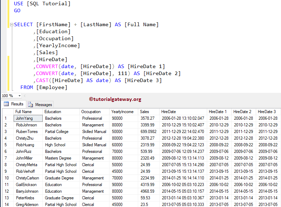The width and height of the screenshot is (281, 207).
Task: Click the HireDate column header
Action: (x=168, y=111)
